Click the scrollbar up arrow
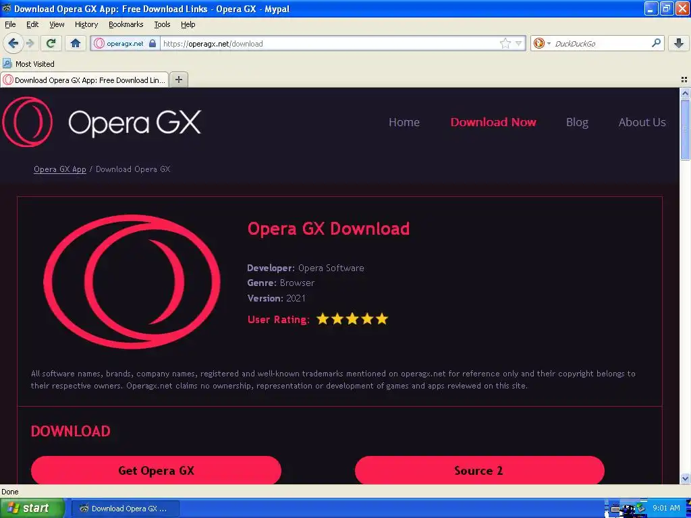 click(685, 93)
